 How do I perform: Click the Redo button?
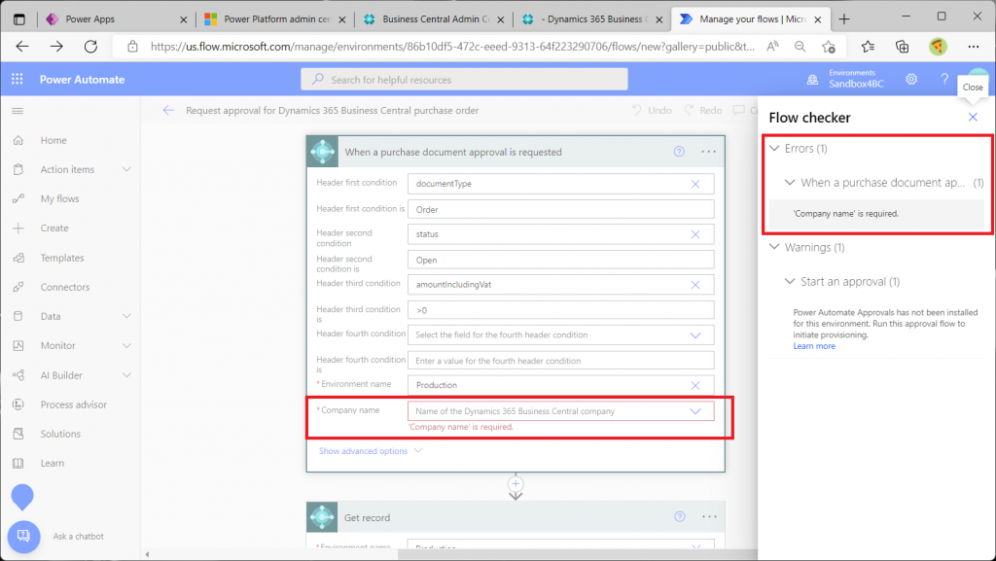click(x=703, y=111)
